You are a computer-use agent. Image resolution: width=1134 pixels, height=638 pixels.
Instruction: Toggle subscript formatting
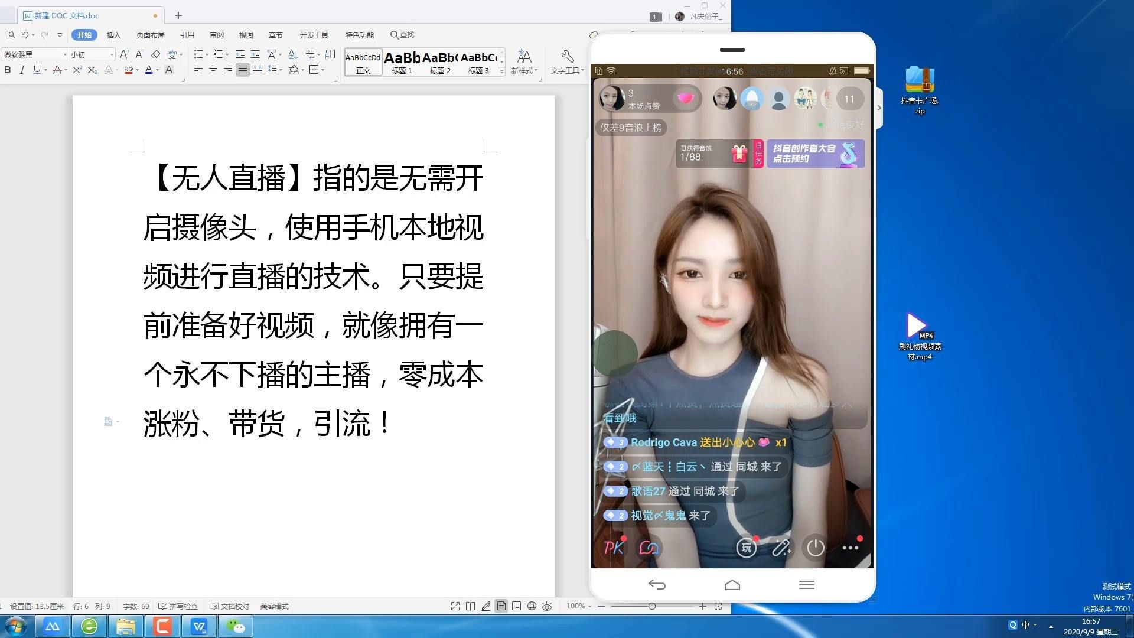click(92, 70)
